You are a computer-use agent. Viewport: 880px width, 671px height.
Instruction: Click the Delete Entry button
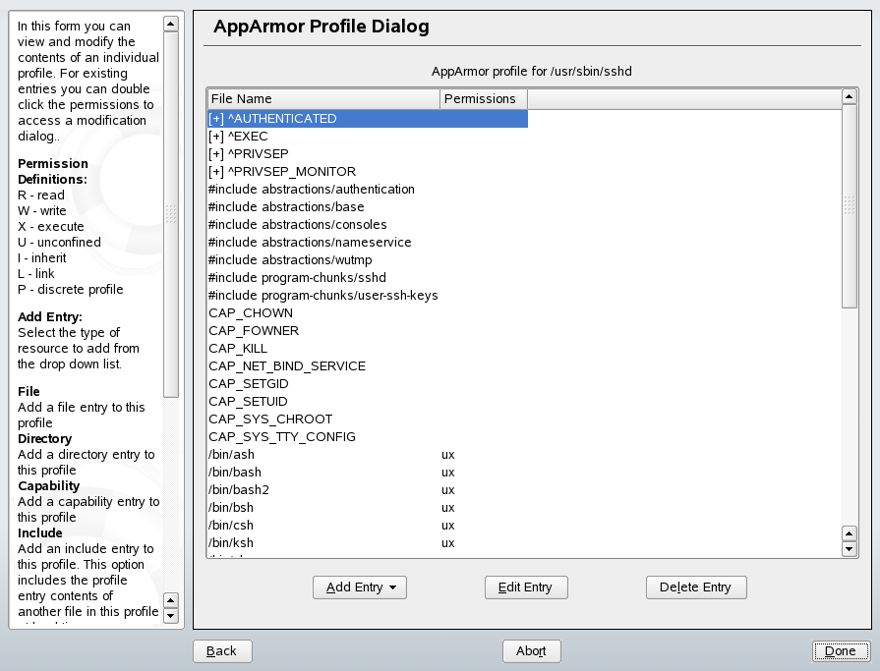[696, 587]
